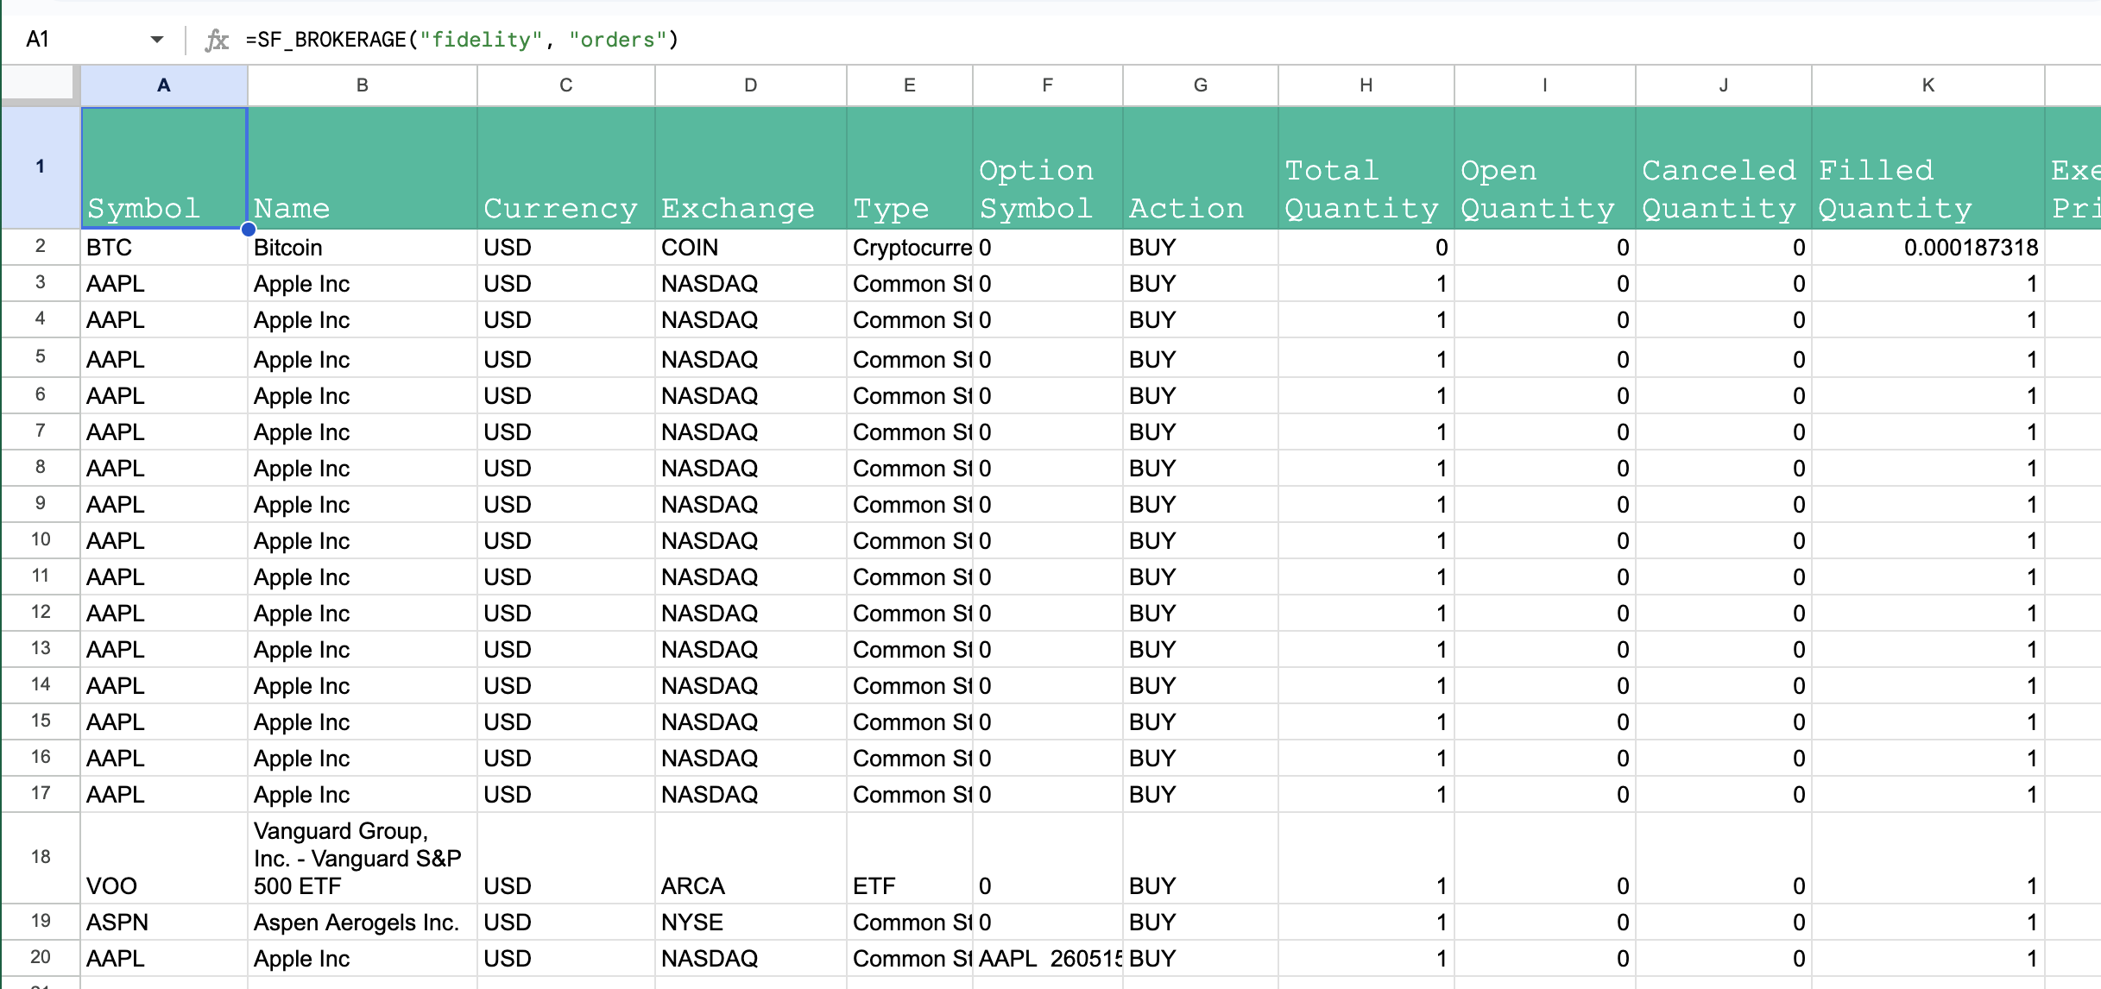
Task: Click the fx function icon
Action: [217, 40]
